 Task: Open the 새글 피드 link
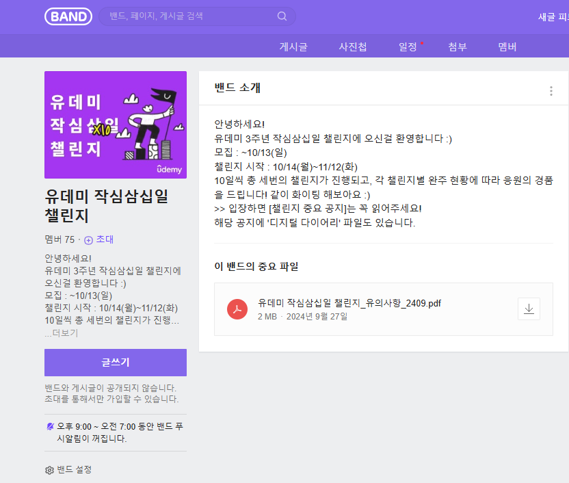point(553,17)
